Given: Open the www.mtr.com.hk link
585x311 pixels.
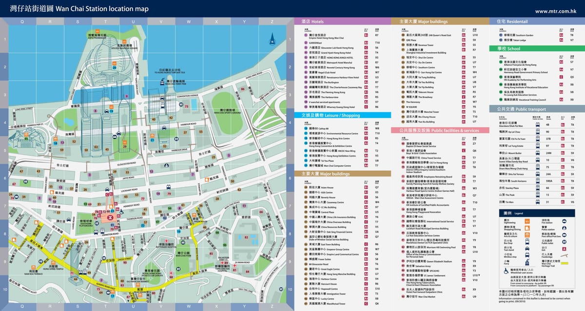Looking at the screenshot, I should (555, 11).
